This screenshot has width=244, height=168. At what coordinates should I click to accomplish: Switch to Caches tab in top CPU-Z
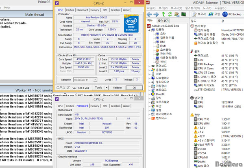pos(70,10)
